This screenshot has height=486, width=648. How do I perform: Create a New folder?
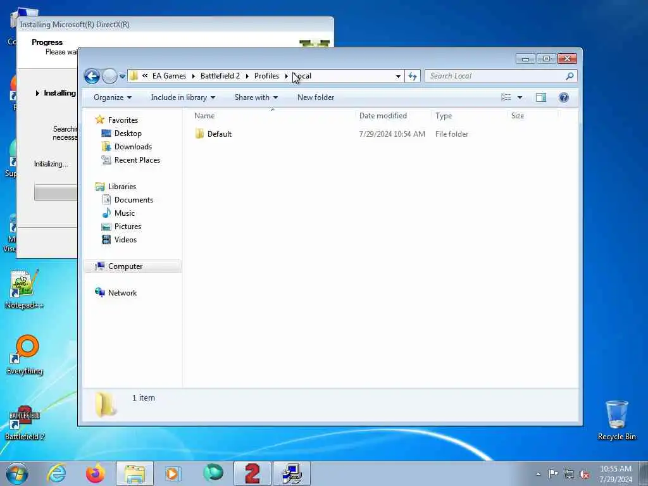pos(316,97)
